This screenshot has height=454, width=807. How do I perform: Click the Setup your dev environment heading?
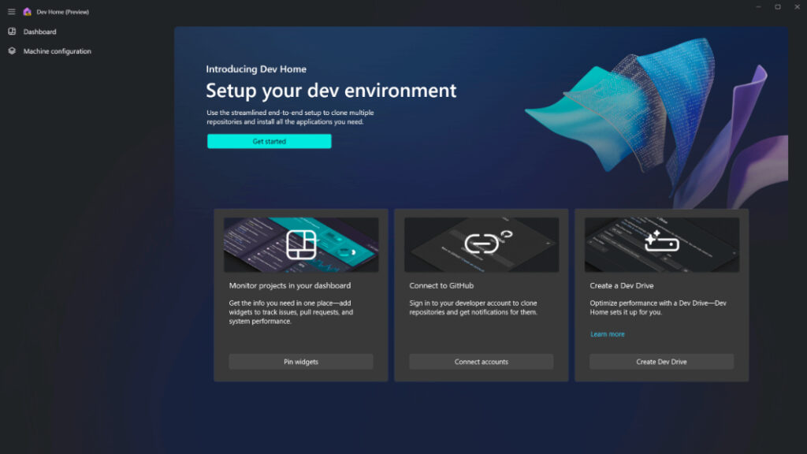[x=329, y=91]
